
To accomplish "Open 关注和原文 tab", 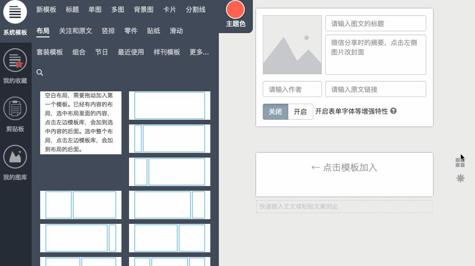I will point(76,31).
